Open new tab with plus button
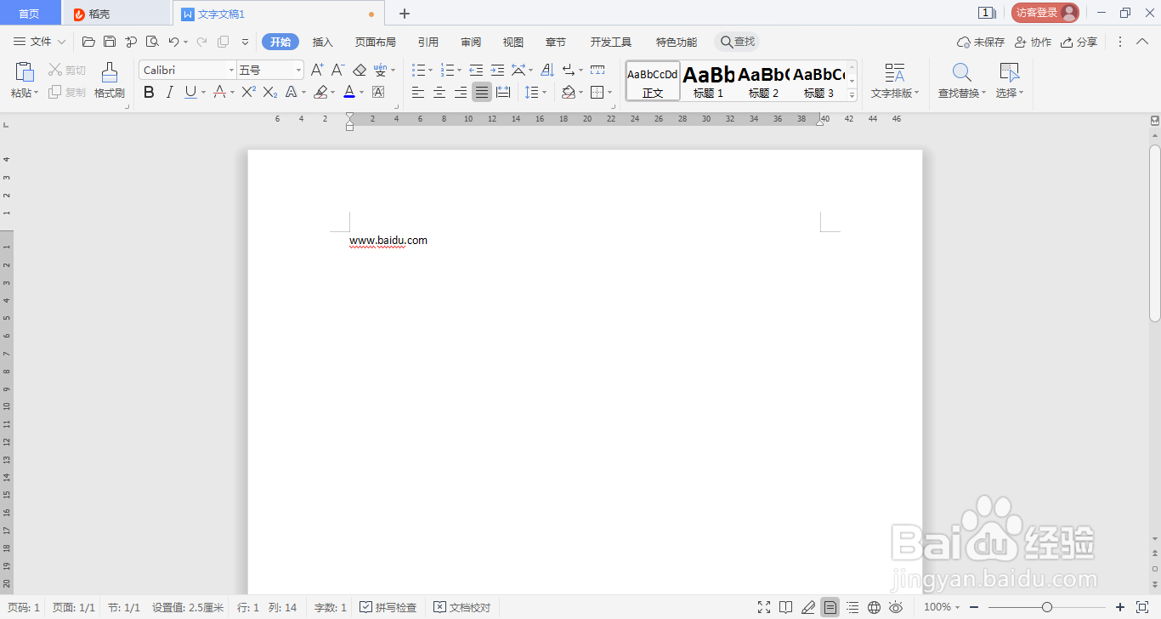 [x=405, y=14]
